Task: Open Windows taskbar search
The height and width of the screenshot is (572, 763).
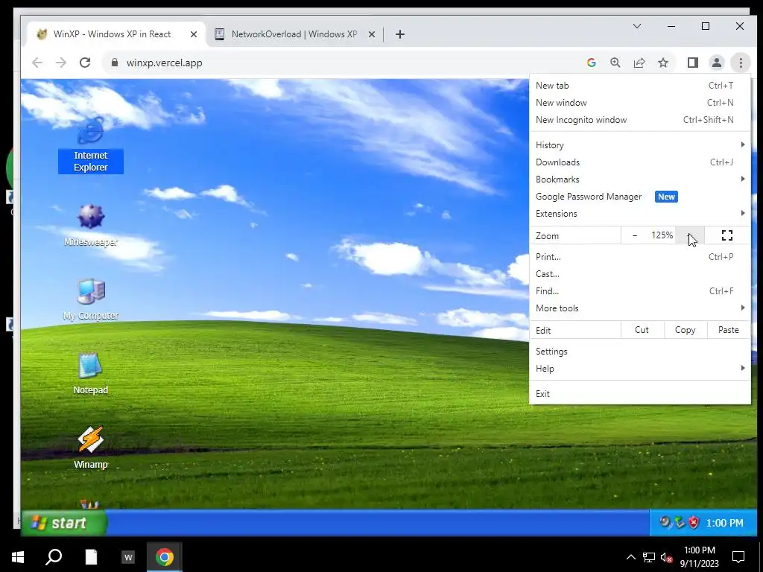Action: pos(54,557)
